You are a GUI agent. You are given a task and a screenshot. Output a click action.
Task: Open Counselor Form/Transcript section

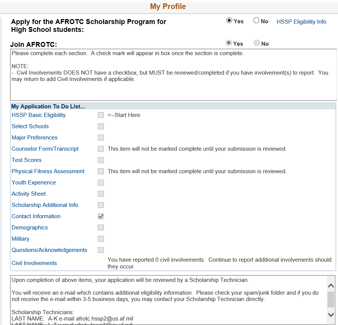45,149
